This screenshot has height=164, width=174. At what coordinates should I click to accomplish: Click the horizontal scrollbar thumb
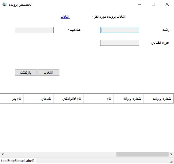(x=142, y=154)
